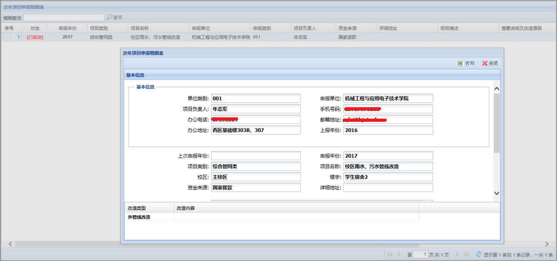The height and width of the screenshot is (261, 557).
Task: Click the 打印 print icon in dialog
Action: [x=460, y=63]
